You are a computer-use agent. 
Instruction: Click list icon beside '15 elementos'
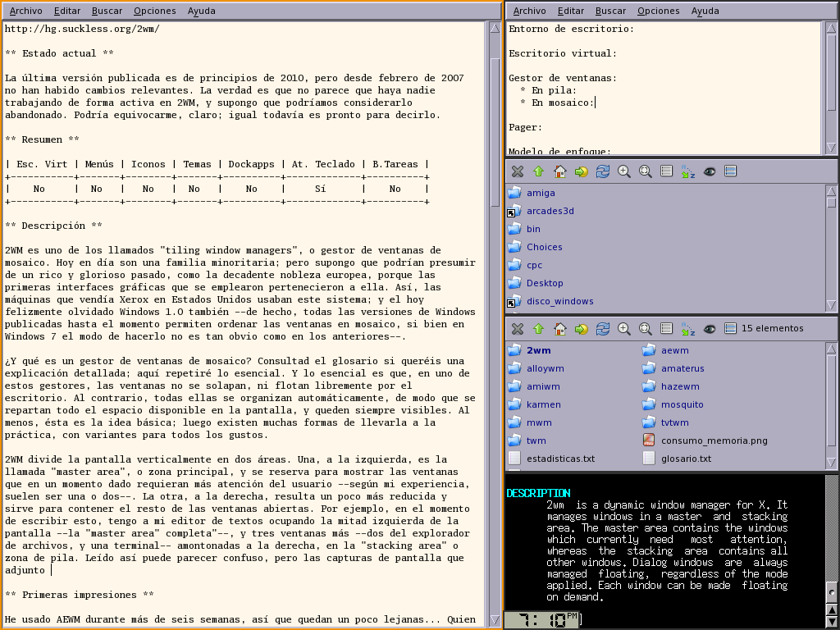point(730,328)
